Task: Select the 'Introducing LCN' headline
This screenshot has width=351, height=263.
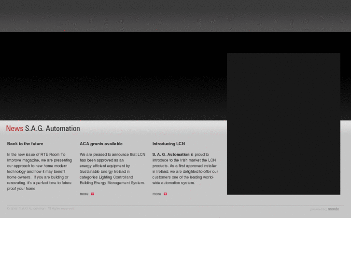Action: tap(168, 144)
